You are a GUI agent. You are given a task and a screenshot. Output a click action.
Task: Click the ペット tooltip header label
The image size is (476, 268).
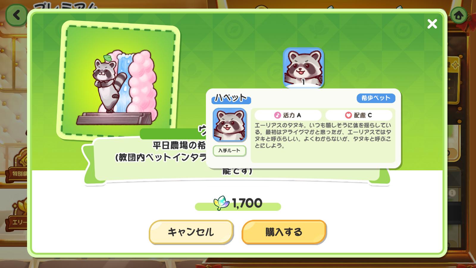pos(231,98)
